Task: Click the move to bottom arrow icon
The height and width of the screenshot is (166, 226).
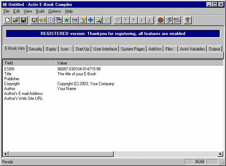Action: tap(150, 20)
